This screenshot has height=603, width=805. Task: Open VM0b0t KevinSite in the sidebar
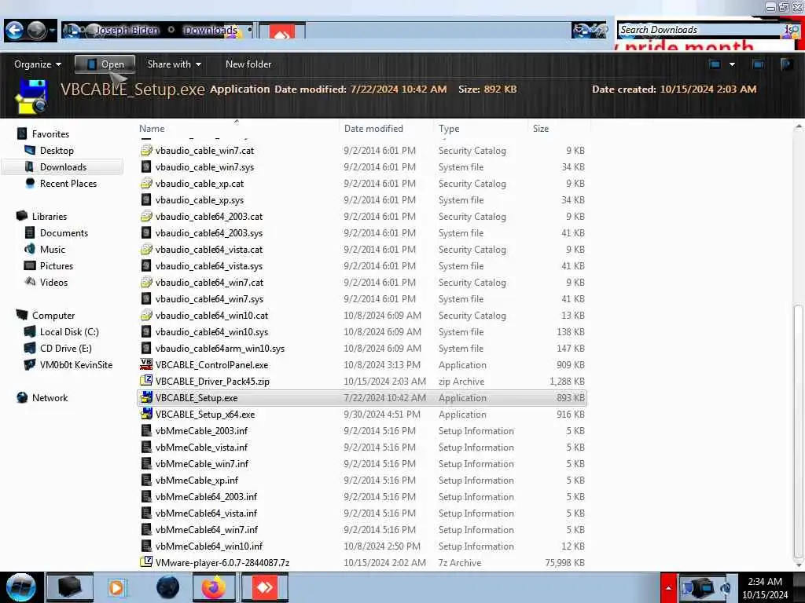pos(76,364)
